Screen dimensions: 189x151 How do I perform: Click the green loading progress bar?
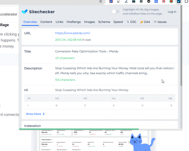tap(79, 129)
